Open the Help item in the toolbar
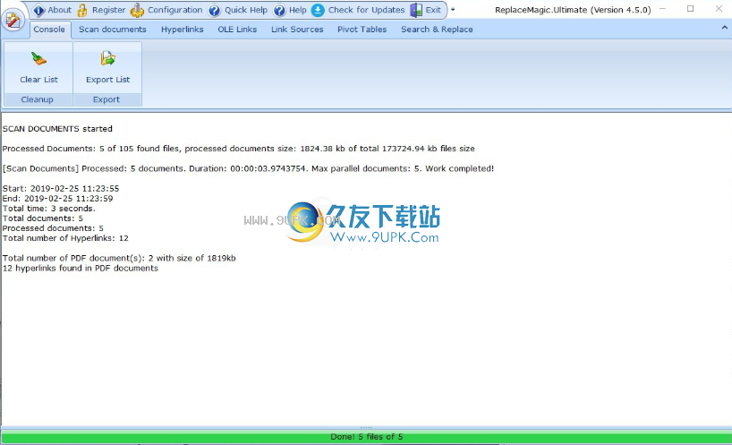Viewport: 732px width, 445px height. pos(289,10)
